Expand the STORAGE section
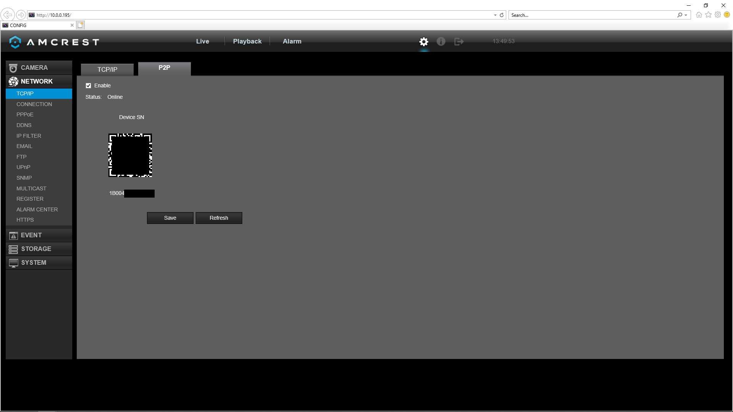Screen dimensions: 733x412 [x=39, y=249]
